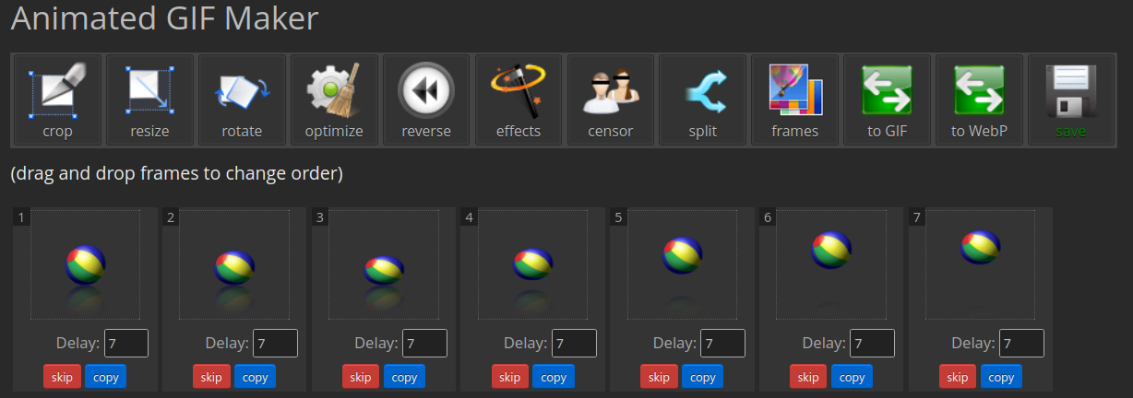Open the split GIF tool
The image size is (1133, 398).
click(703, 98)
